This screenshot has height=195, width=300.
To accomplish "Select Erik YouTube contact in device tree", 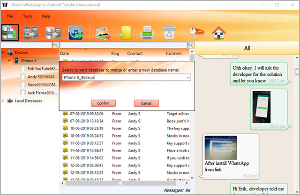I will click(x=39, y=69).
